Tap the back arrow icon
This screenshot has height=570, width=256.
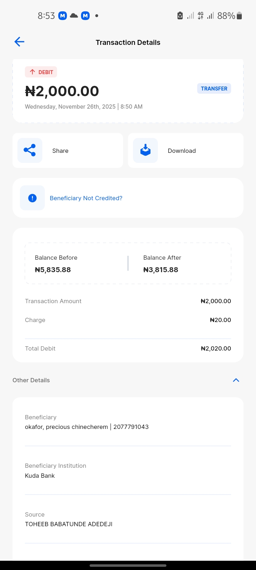pyautogui.click(x=19, y=42)
